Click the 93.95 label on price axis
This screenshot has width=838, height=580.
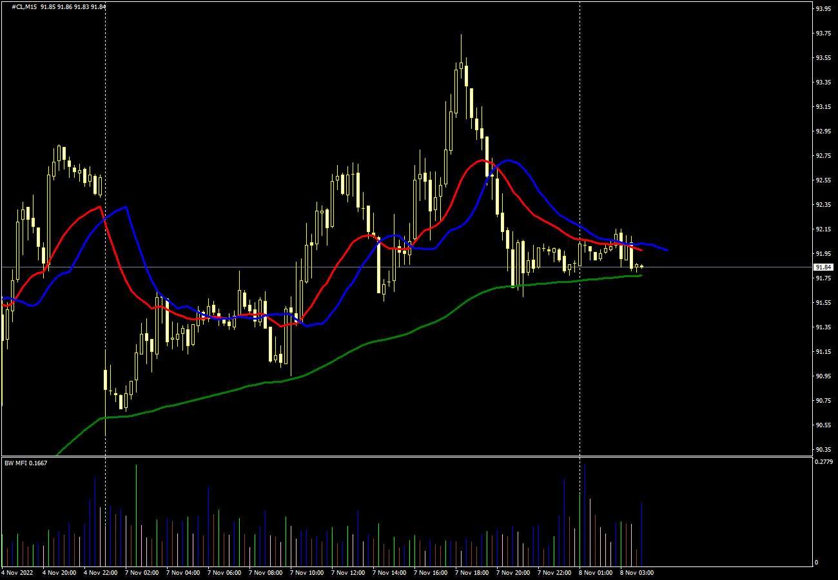tap(823, 9)
